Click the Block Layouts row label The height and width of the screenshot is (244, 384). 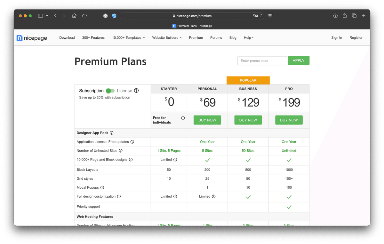pos(87,170)
